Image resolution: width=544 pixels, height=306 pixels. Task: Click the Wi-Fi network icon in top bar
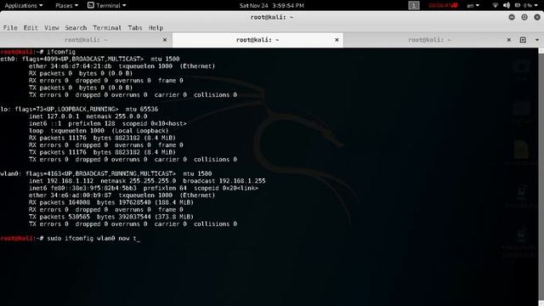coord(495,5)
